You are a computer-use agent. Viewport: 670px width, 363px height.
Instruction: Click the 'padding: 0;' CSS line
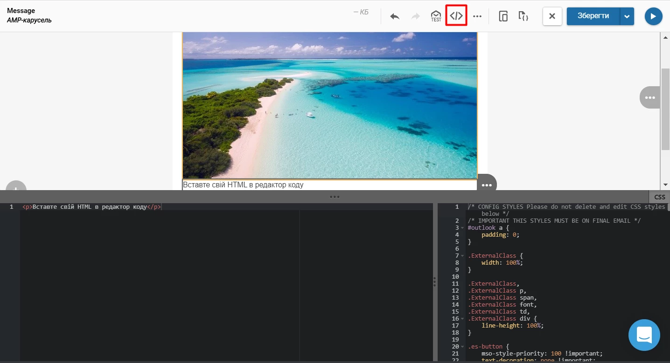(x=500, y=235)
